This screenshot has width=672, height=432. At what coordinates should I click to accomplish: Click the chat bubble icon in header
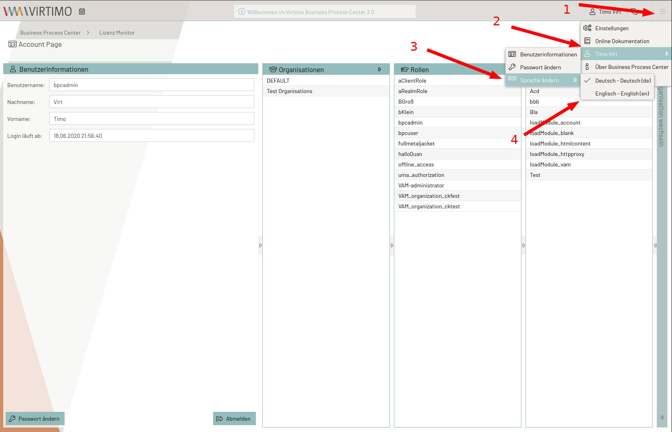(635, 12)
